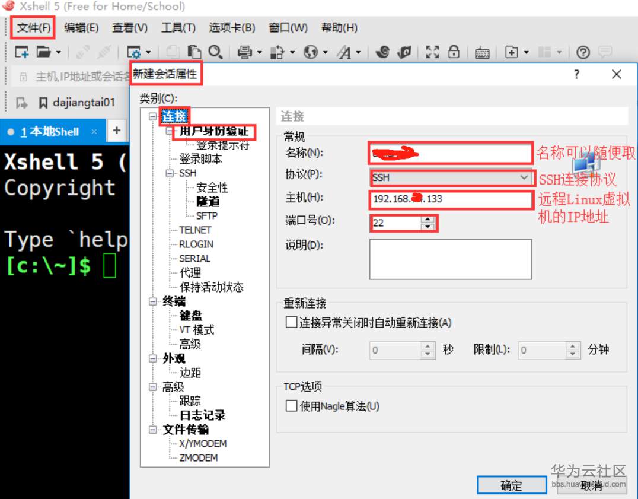
Task: Open the 选项卡(B) menu
Action: 232,28
